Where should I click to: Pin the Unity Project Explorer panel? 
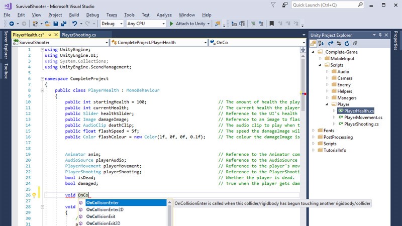(380, 35)
